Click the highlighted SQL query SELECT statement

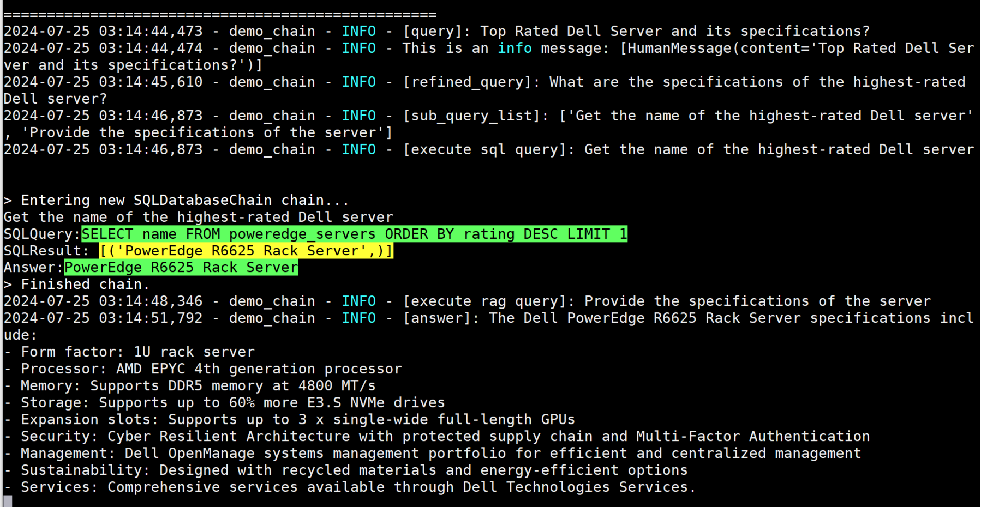point(355,234)
